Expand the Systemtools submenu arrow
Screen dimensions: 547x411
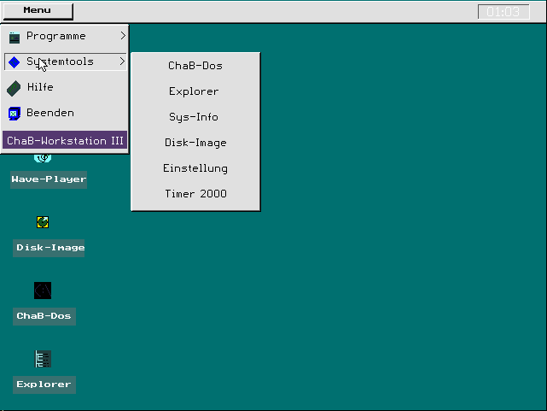click(x=122, y=62)
